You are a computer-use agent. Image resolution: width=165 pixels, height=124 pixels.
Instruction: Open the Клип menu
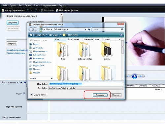pyautogui.click(x=36, y=5)
